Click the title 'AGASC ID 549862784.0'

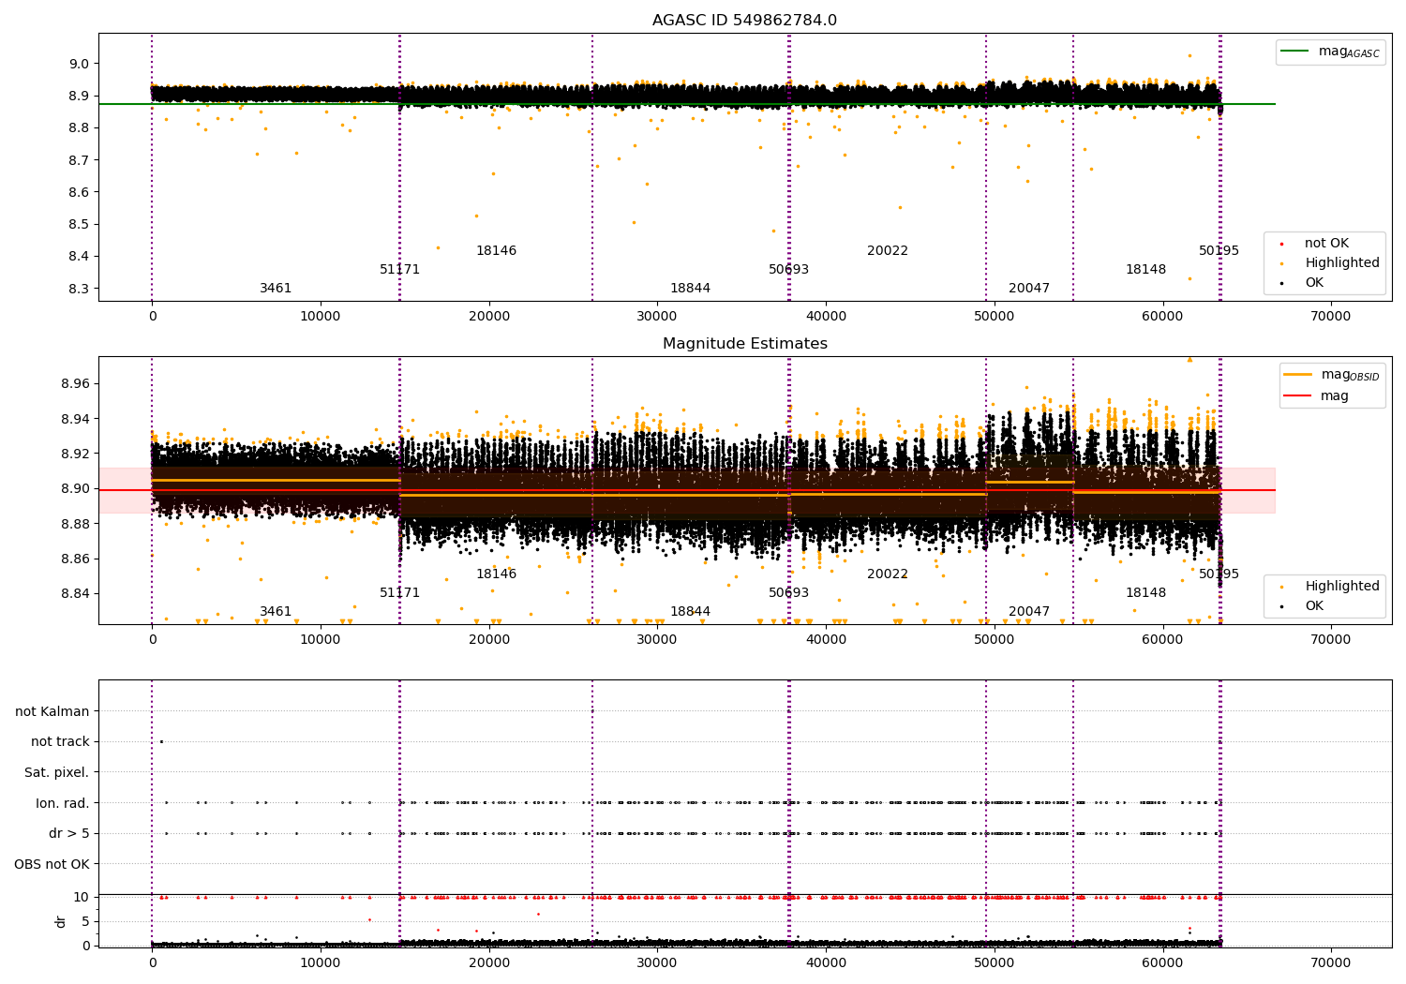tap(744, 21)
